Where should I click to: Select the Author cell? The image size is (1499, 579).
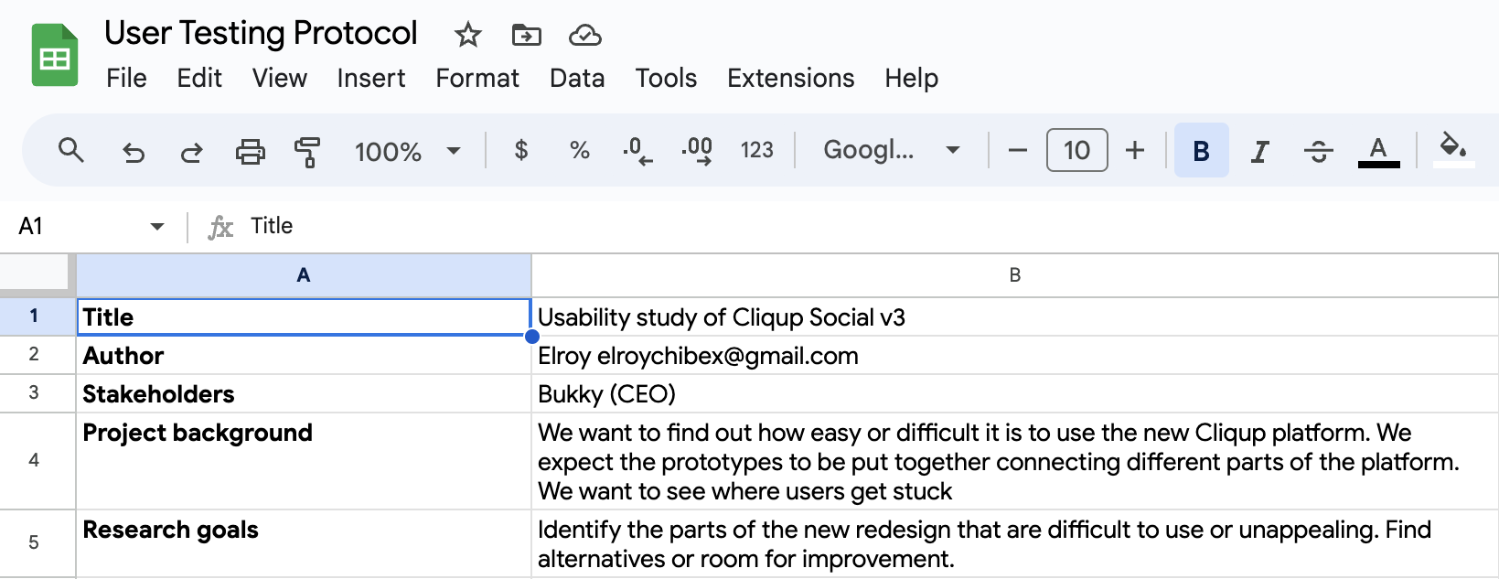click(304, 355)
